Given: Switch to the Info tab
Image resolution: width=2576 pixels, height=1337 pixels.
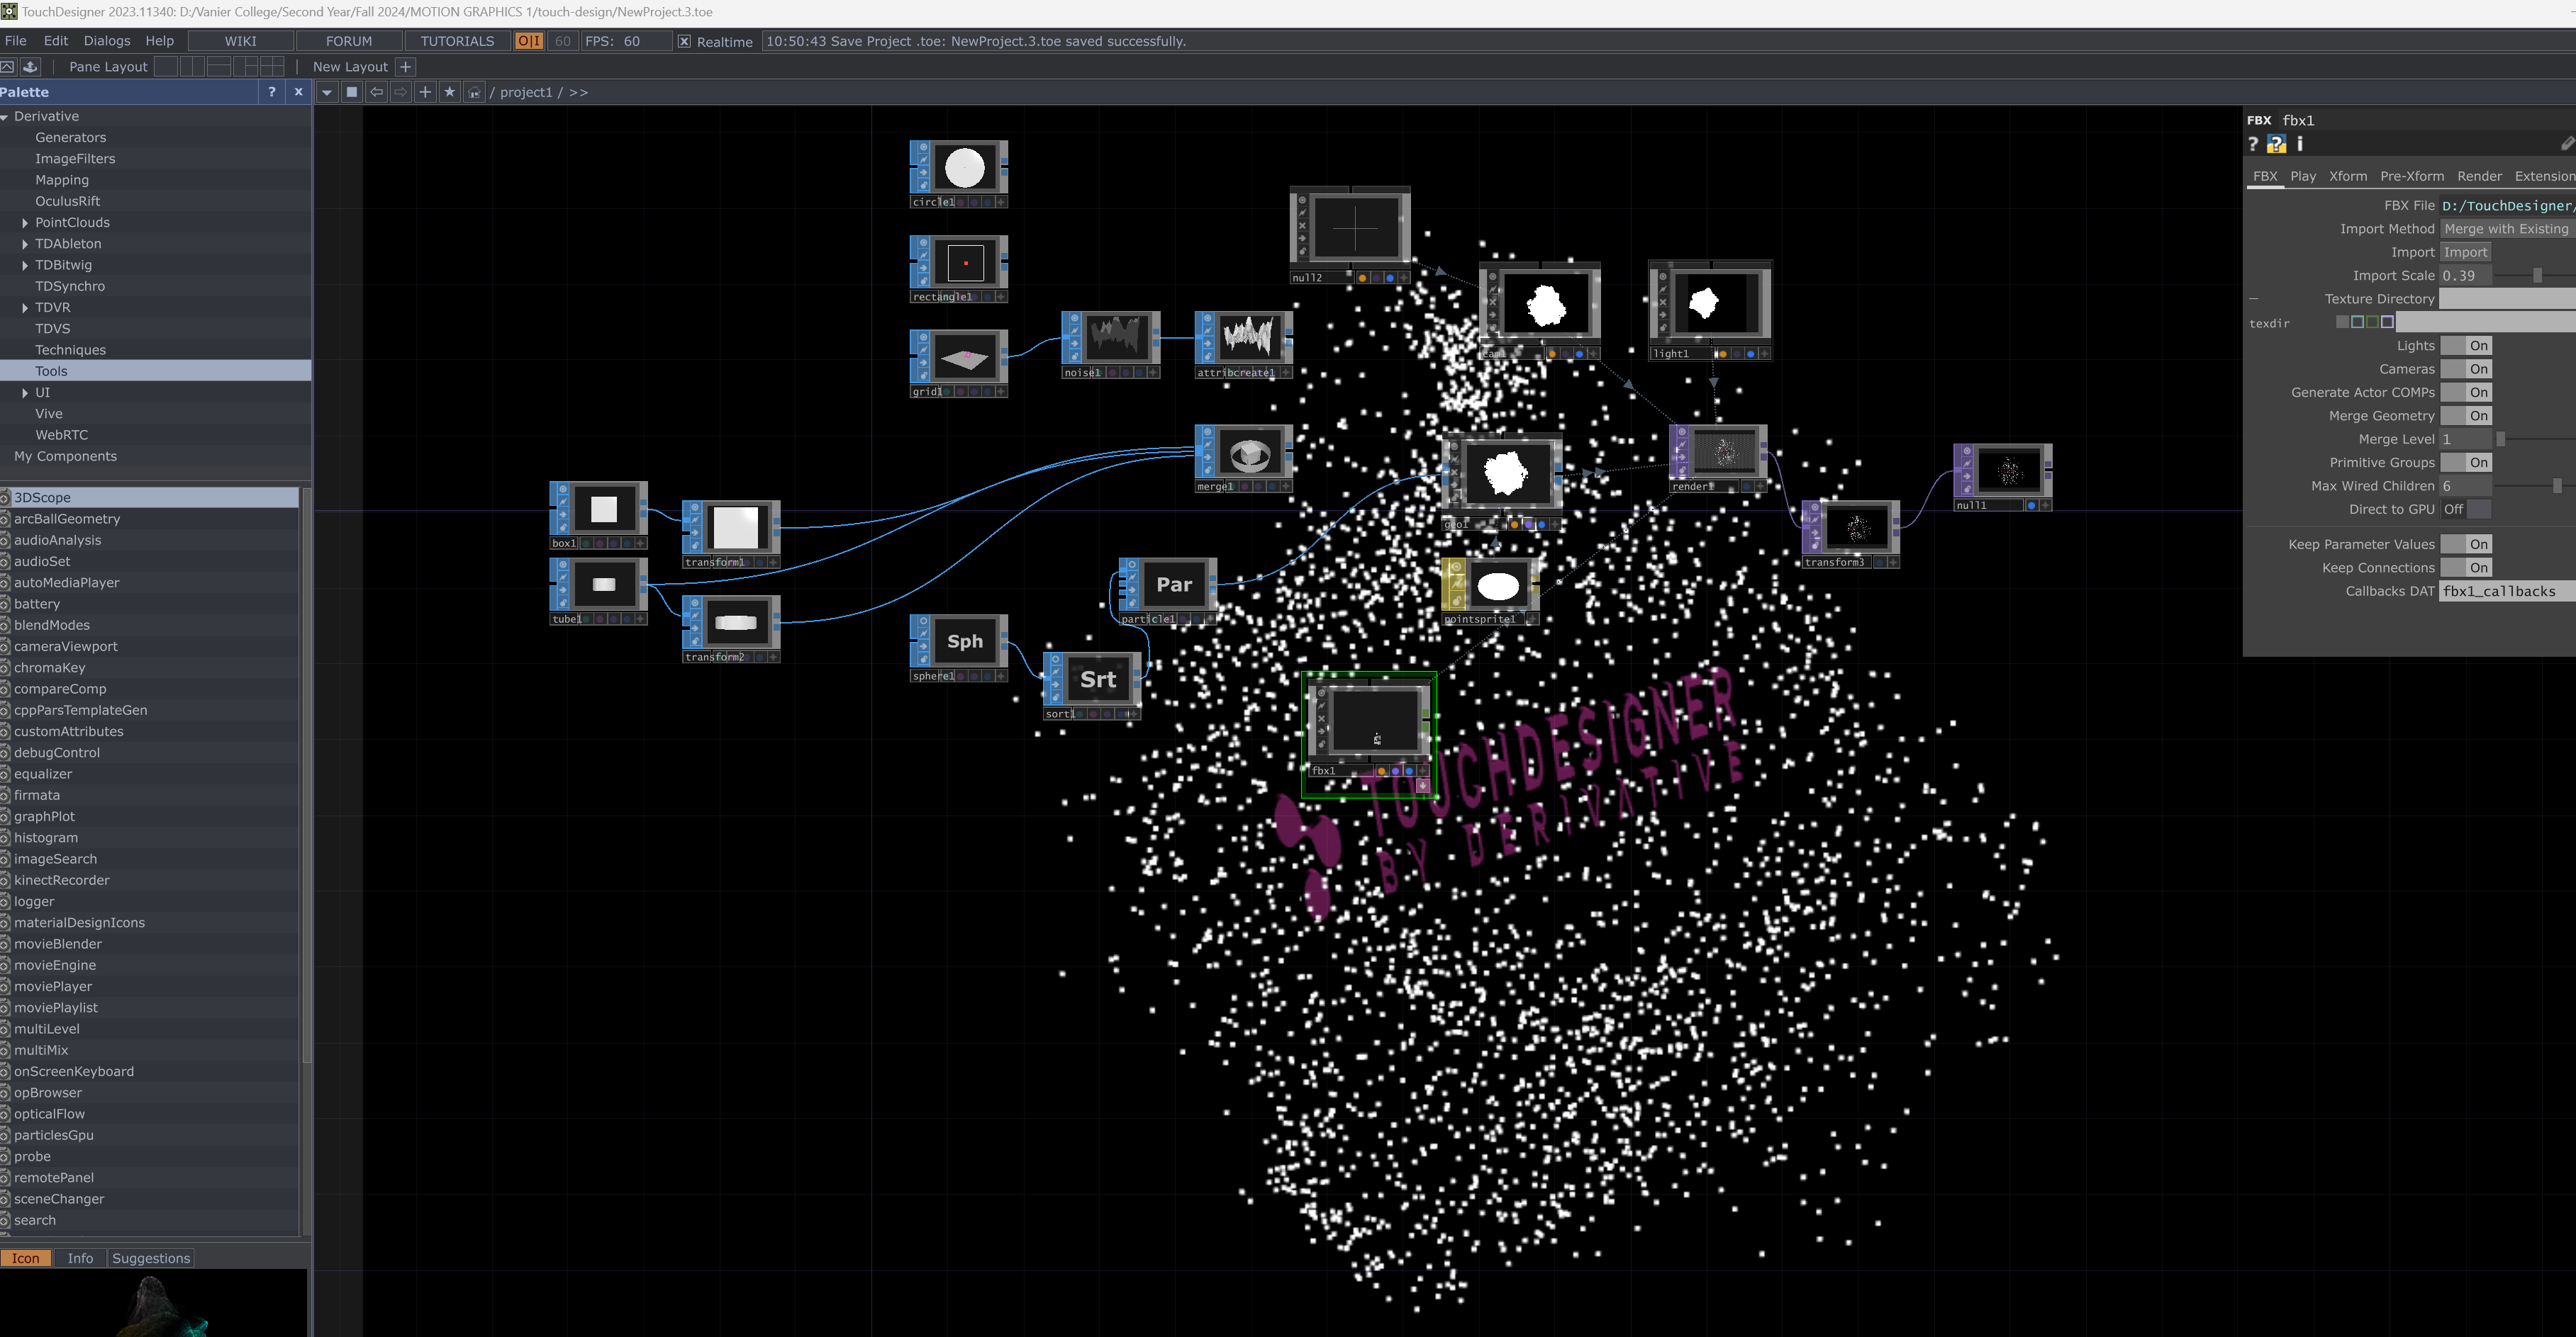Looking at the screenshot, I should point(80,1258).
